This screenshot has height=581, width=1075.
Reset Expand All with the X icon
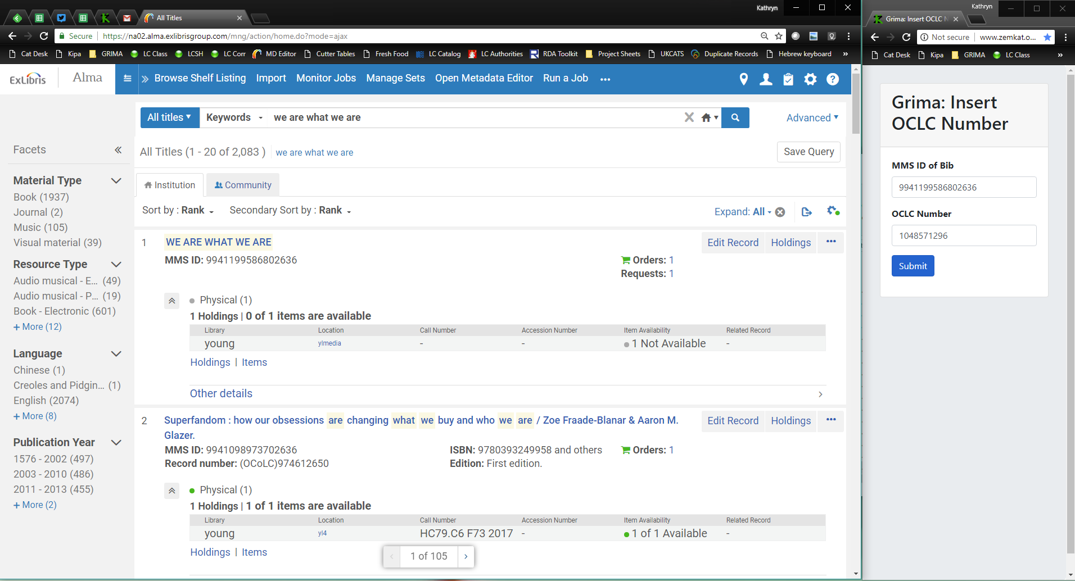(x=780, y=212)
